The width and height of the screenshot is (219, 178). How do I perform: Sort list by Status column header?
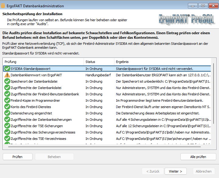click(x=99, y=62)
